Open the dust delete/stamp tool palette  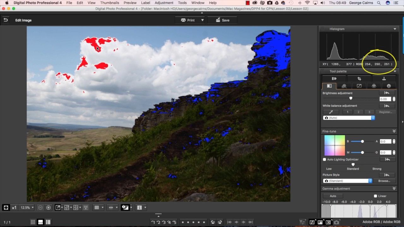pyautogui.click(x=384, y=79)
